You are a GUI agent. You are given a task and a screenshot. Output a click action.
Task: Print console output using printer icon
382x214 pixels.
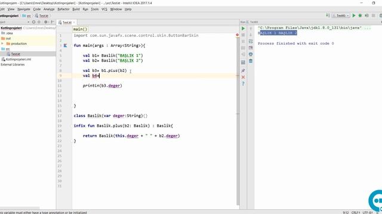tap(251, 54)
